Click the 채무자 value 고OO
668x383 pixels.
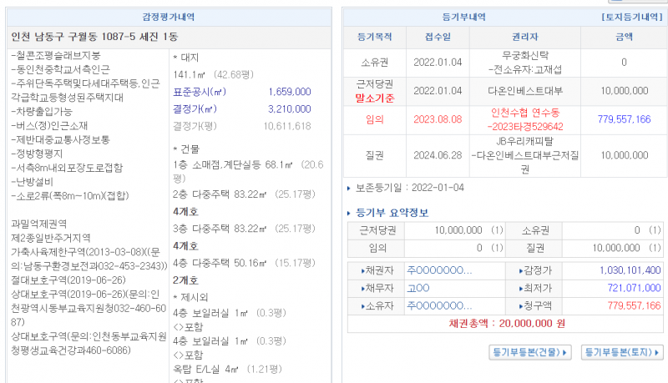(417, 288)
